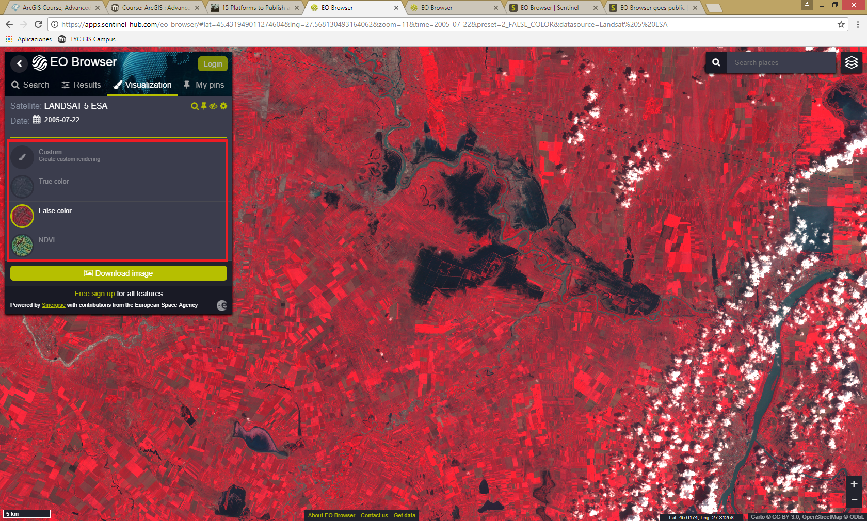Expand the browser tab overflow area
Viewport: 867px width, 521px height.
pyautogui.click(x=714, y=8)
